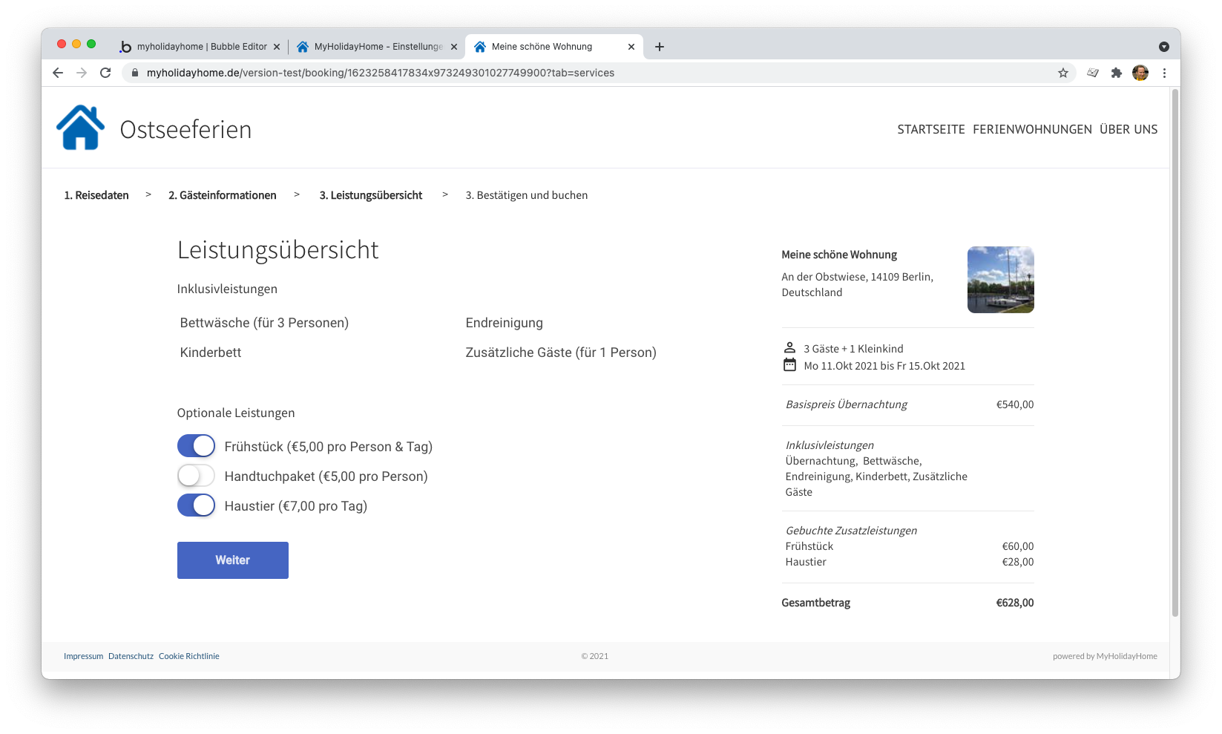Click the Ostseeferien house logo
The width and height of the screenshot is (1222, 734).
pos(80,128)
